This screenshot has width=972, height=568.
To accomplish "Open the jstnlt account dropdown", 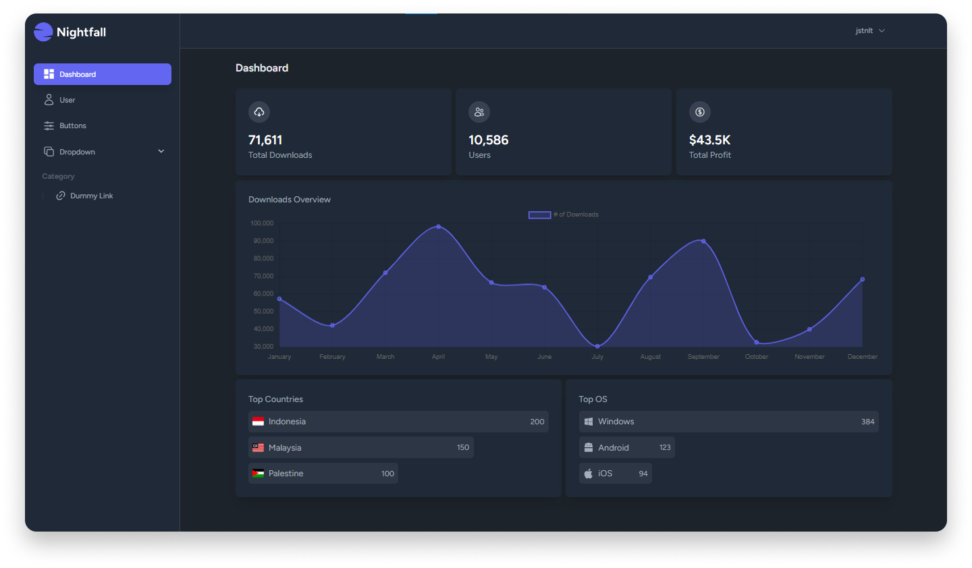I will point(870,30).
